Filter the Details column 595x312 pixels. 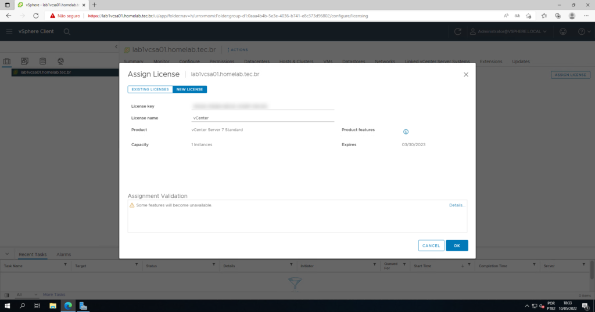pyautogui.click(x=291, y=264)
